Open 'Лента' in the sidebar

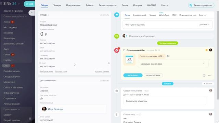7,22
